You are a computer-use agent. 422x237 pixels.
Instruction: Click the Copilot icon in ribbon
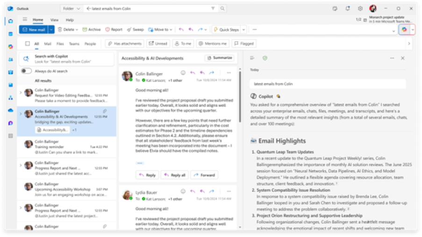coord(404,29)
